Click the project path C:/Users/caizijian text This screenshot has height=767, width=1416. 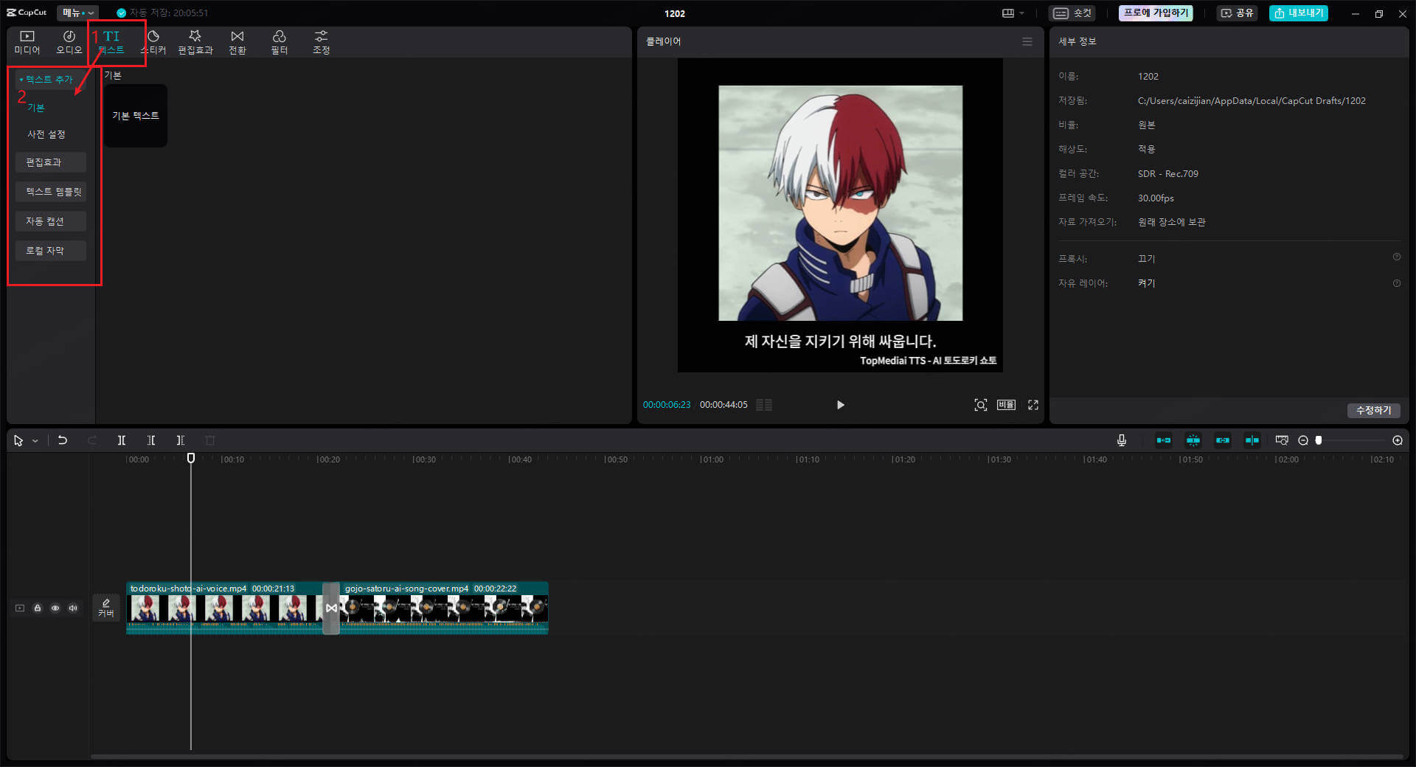(1252, 101)
